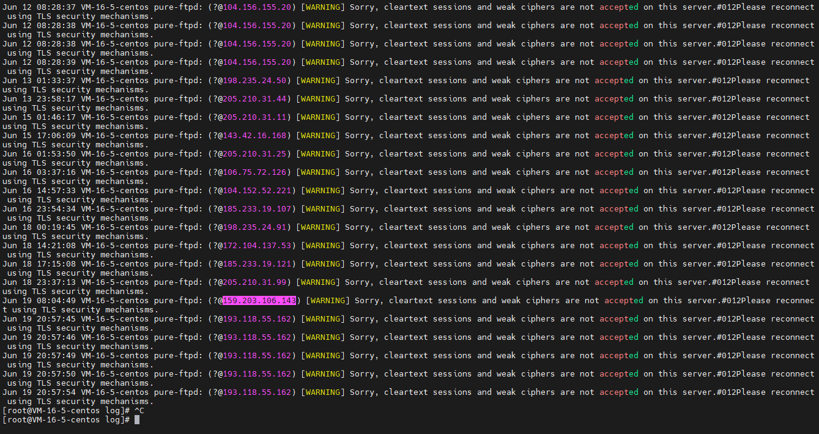This screenshot has width=819, height=434.
Task: Select timestamp Jun 19 08:04:49
Action: click(39, 301)
